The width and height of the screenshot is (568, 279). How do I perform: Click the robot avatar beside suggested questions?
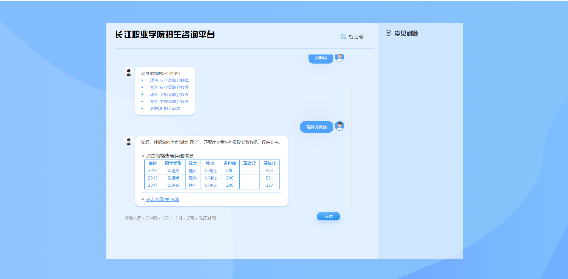click(x=129, y=72)
